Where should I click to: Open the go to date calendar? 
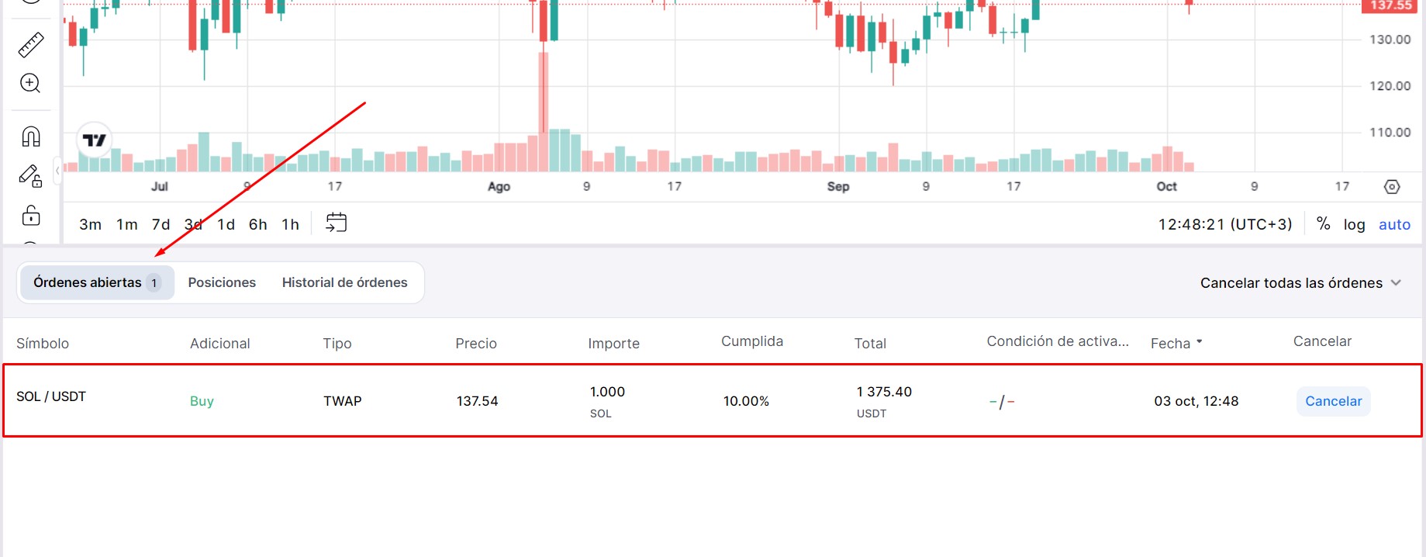[x=336, y=223]
